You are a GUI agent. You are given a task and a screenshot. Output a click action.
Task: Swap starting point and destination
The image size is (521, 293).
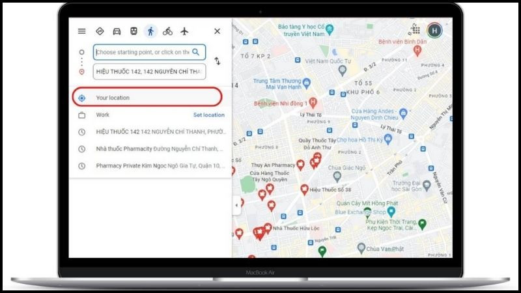[x=218, y=61]
